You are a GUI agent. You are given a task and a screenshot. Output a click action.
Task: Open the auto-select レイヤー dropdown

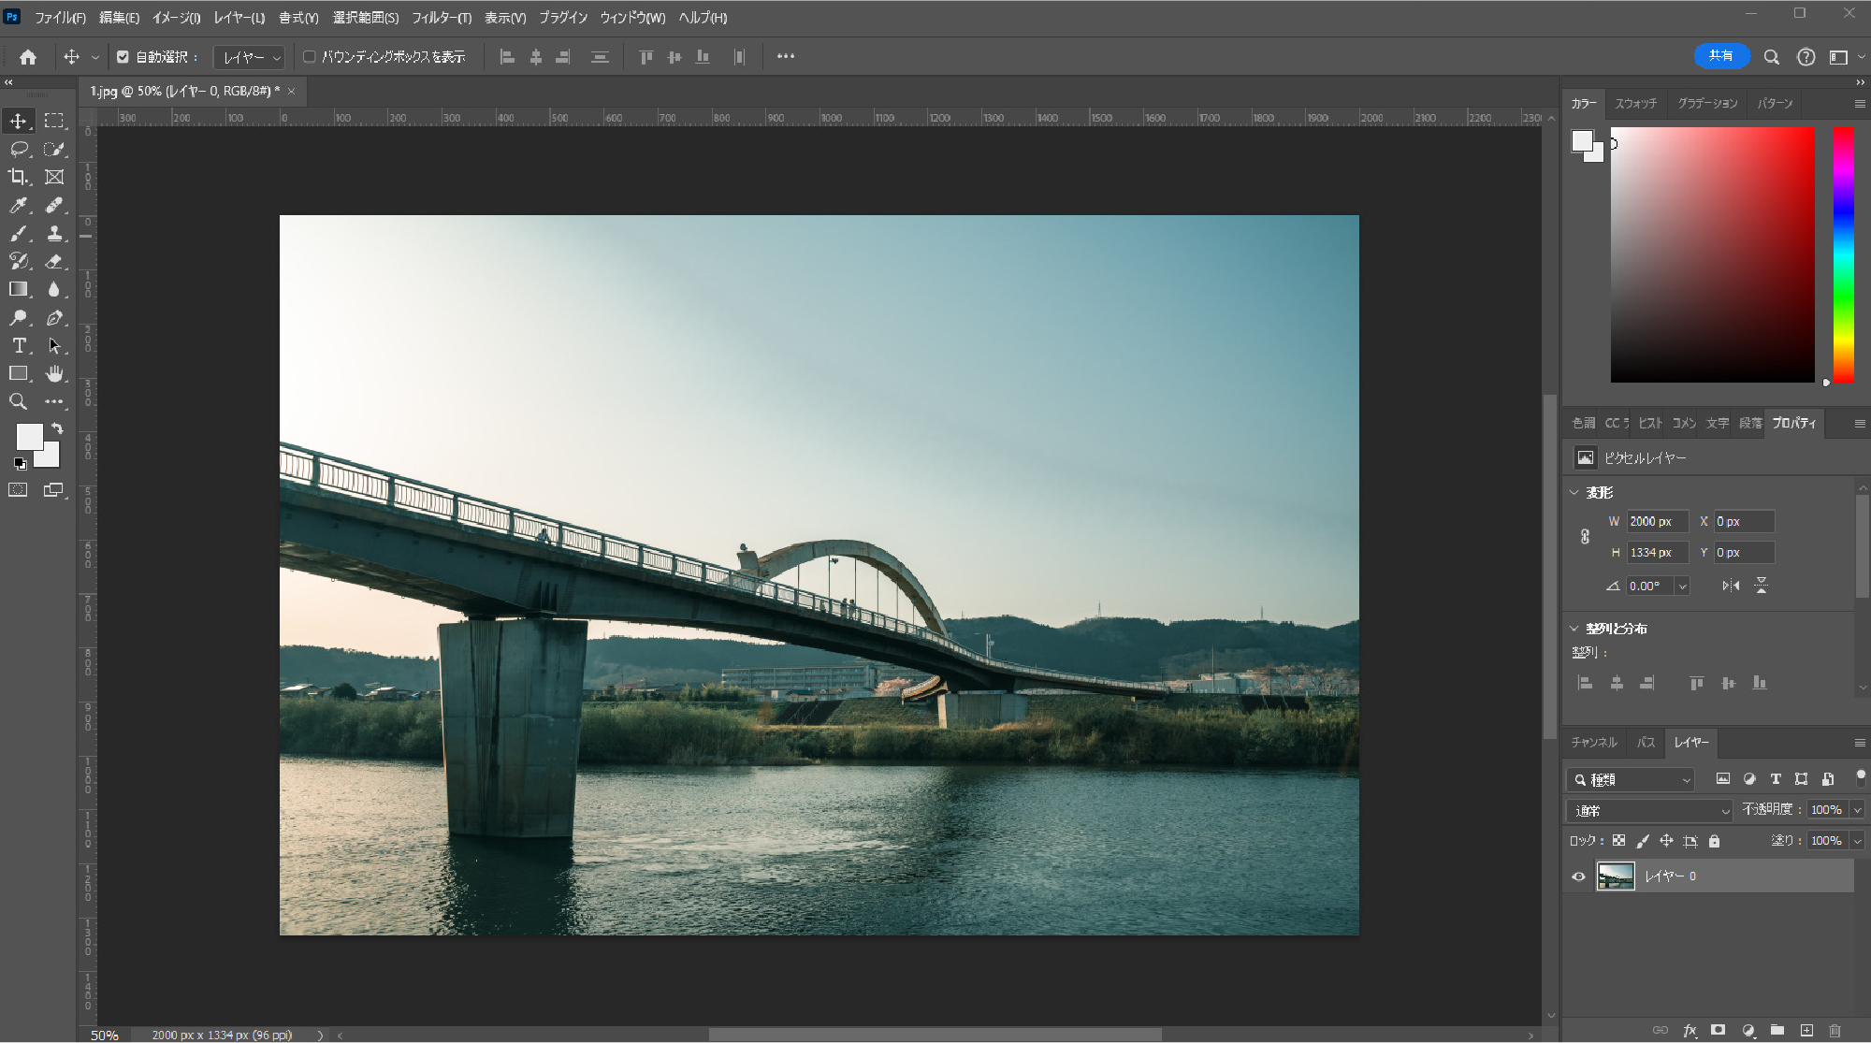[250, 57]
